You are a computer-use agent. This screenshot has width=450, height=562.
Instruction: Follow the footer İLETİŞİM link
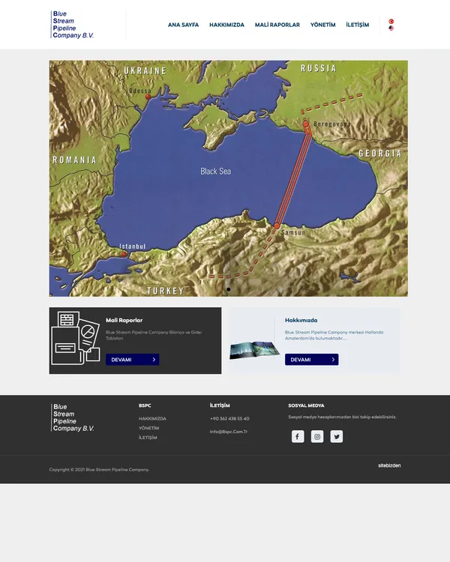(148, 438)
